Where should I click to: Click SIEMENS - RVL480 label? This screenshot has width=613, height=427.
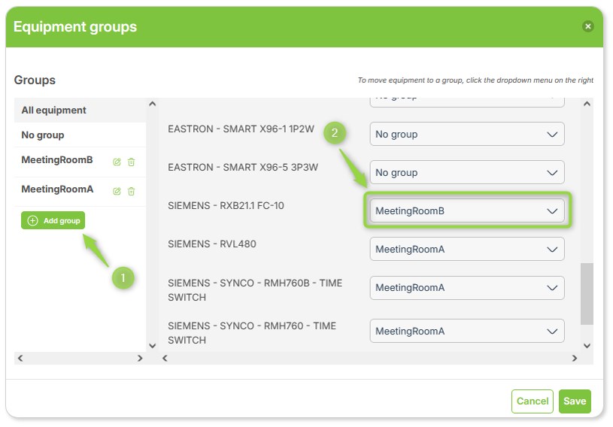pyautogui.click(x=212, y=244)
